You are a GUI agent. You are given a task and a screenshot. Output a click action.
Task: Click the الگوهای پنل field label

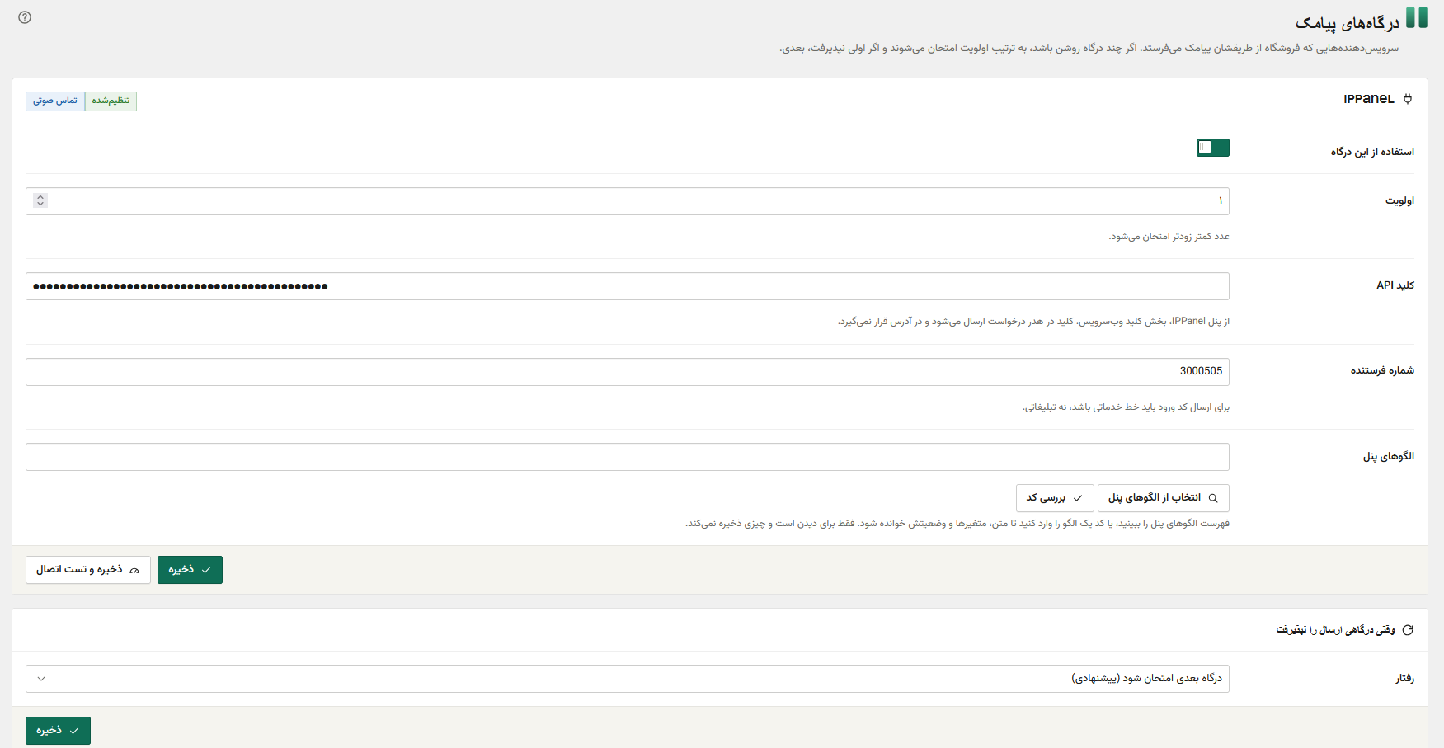(1389, 456)
